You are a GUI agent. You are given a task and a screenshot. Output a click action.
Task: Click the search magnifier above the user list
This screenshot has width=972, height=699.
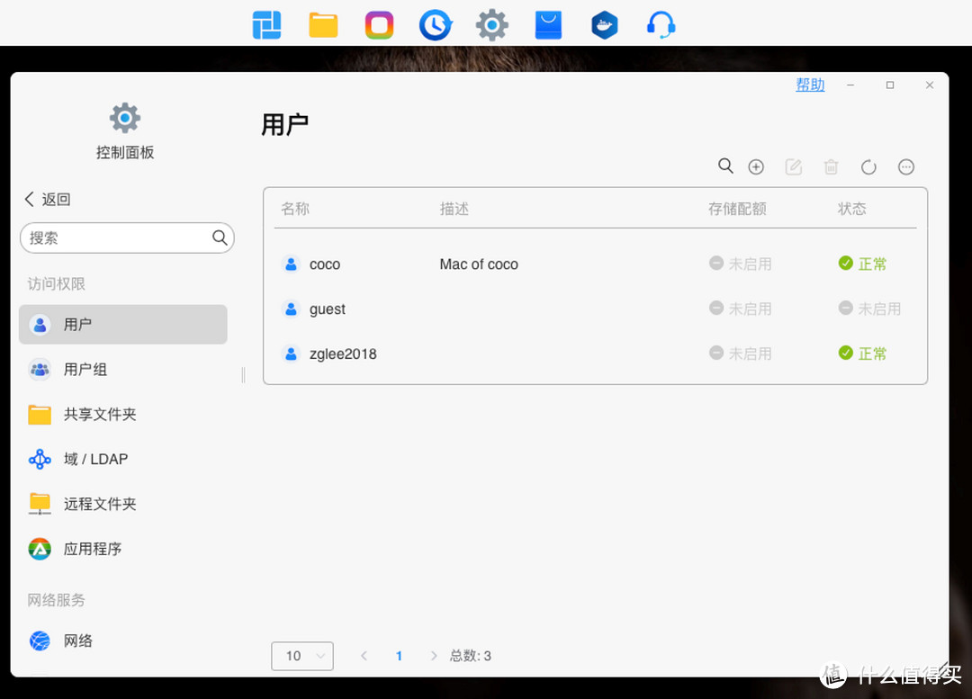click(x=725, y=166)
